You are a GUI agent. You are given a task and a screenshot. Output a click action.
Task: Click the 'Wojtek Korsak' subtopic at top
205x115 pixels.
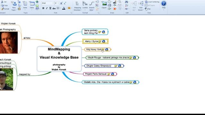tap(8, 23)
